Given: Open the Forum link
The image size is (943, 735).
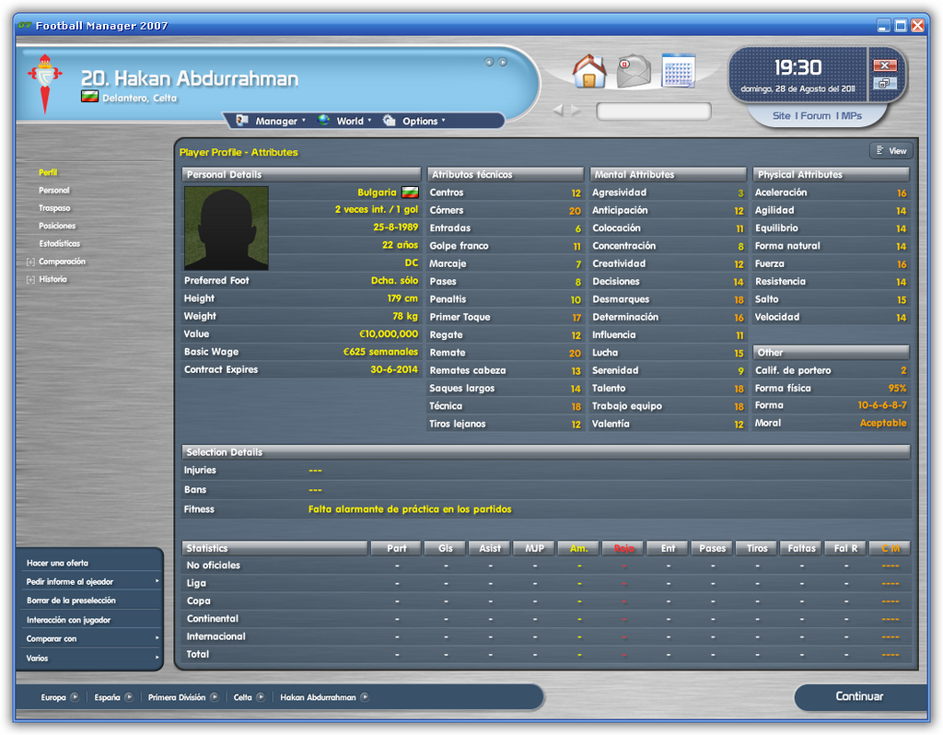Looking at the screenshot, I should tap(816, 115).
